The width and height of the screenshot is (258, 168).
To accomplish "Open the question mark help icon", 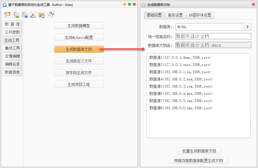I will coord(51,14).
